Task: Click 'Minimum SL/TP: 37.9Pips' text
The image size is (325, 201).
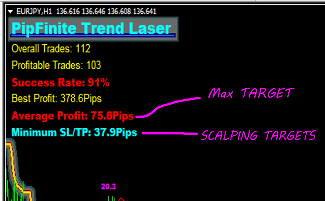Action: 74,133
